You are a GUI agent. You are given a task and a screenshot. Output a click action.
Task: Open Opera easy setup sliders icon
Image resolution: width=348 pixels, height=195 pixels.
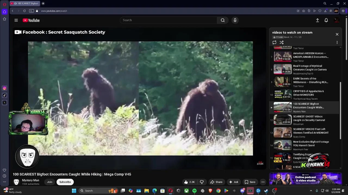click(x=331, y=11)
